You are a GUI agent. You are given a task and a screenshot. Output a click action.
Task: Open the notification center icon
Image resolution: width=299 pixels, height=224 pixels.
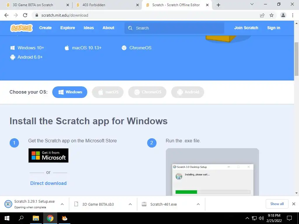click(289, 218)
